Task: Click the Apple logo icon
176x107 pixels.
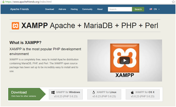Action: coord(132,92)
